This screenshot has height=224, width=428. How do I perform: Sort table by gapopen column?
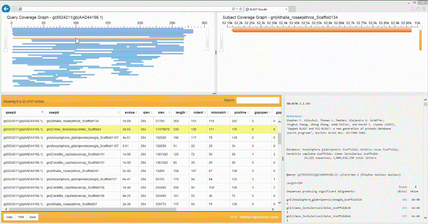[260, 112]
